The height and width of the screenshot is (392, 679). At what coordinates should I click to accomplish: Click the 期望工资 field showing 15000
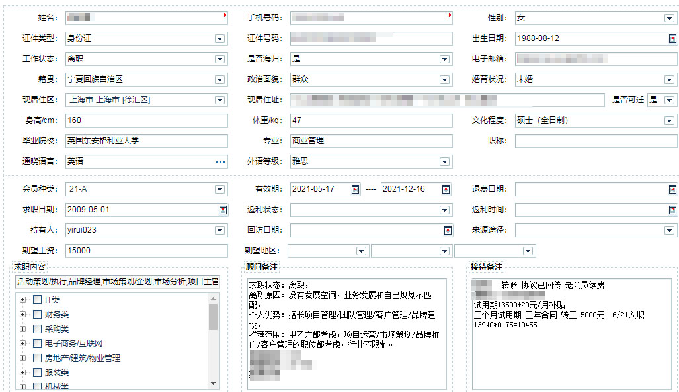coord(146,251)
